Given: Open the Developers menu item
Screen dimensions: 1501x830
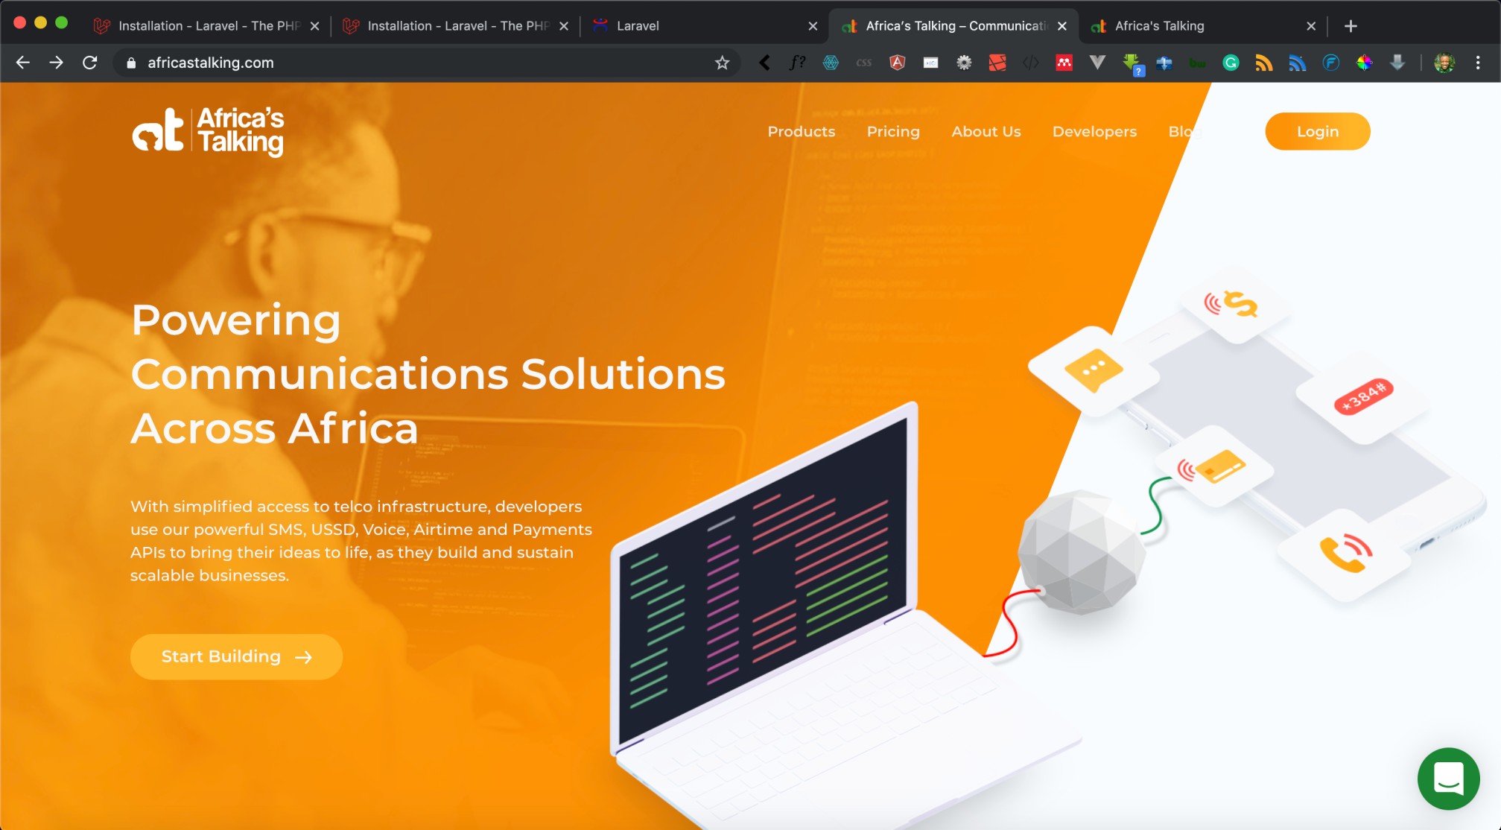Looking at the screenshot, I should tap(1094, 131).
